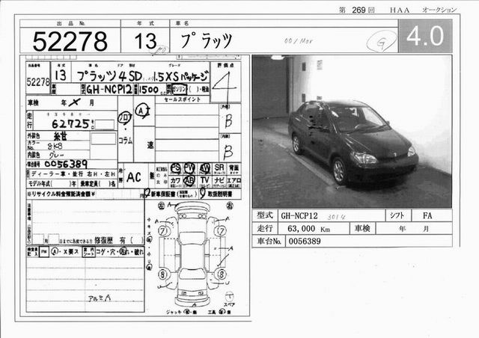Click the interior grade B
This screenshot has height=338, width=479.
point(228,152)
